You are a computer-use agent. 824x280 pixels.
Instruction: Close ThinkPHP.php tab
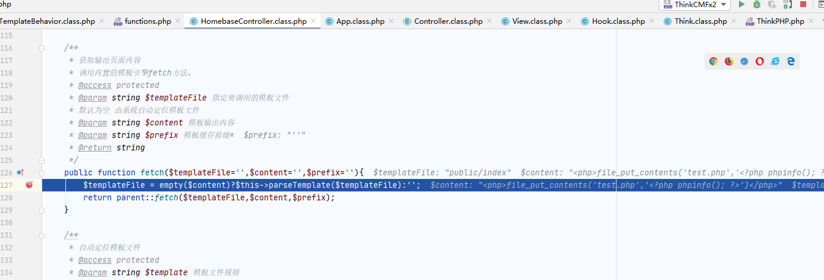click(811, 21)
